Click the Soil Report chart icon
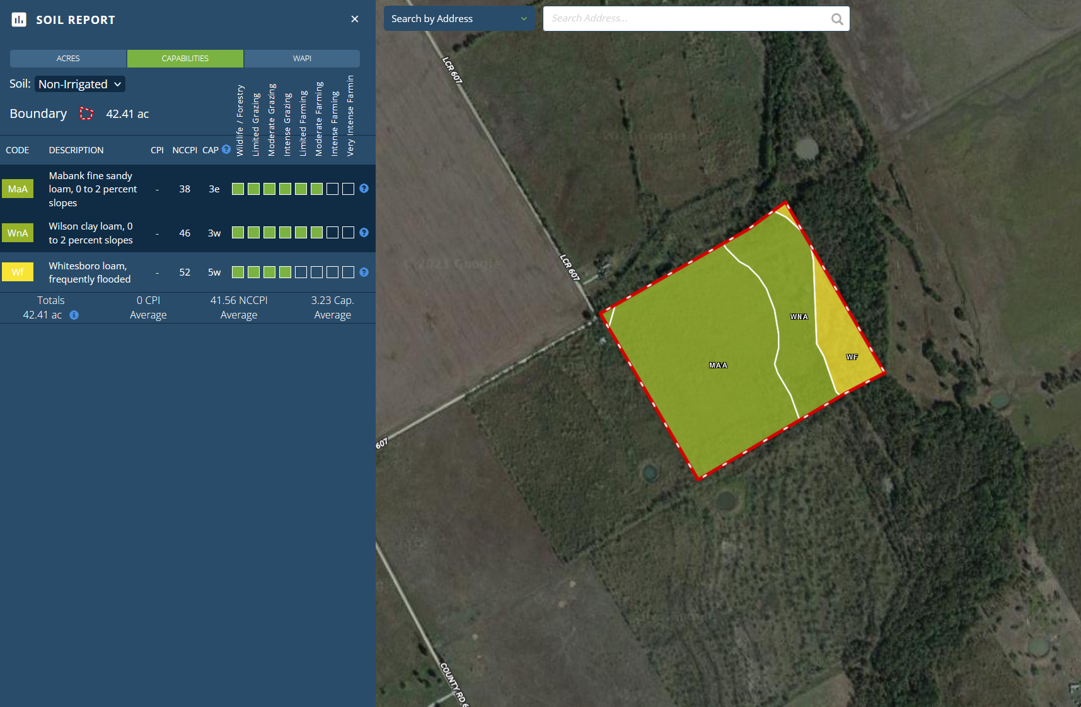Screen dimensions: 1081x707 tap(19, 20)
